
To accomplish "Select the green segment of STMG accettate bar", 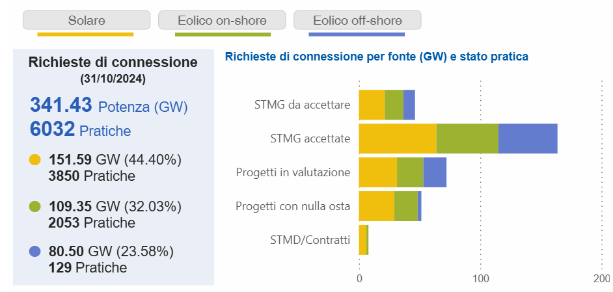I will click(x=467, y=139).
